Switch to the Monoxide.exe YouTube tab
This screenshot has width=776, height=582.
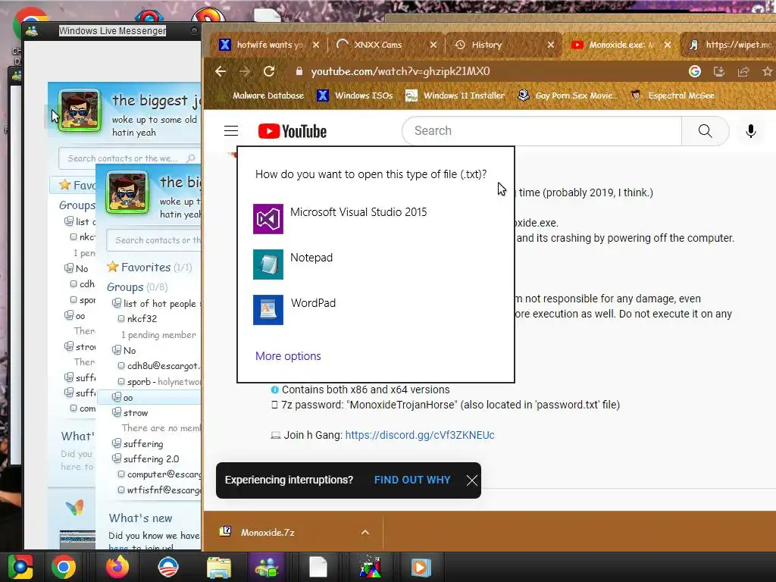point(621,45)
